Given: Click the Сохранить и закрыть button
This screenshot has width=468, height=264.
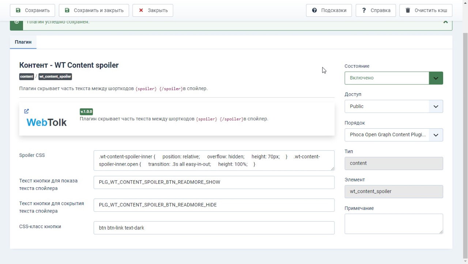Looking at the screenshot, I should point(94,11).
